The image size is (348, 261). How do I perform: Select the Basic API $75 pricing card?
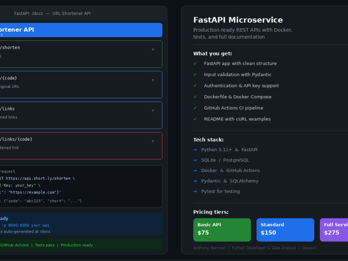tap(222, 230)
